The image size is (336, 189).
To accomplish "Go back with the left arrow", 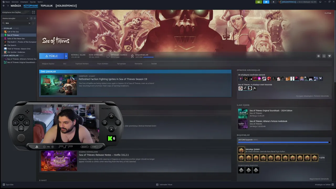I will click(x=4, y=6).
